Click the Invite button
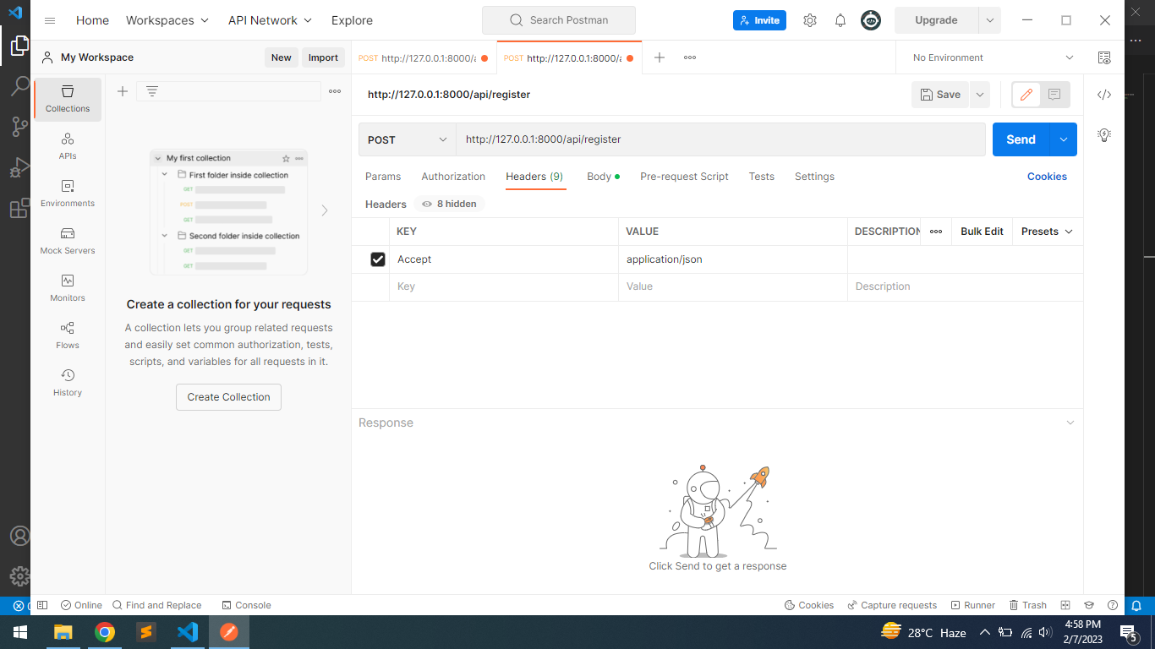Screen dimensions: 1155x649 pyautogui.click(x=759, y=20)
